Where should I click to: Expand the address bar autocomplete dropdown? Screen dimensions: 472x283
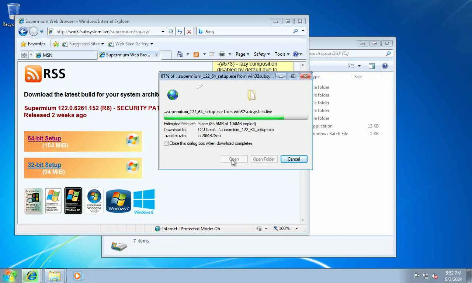[163, 32]
